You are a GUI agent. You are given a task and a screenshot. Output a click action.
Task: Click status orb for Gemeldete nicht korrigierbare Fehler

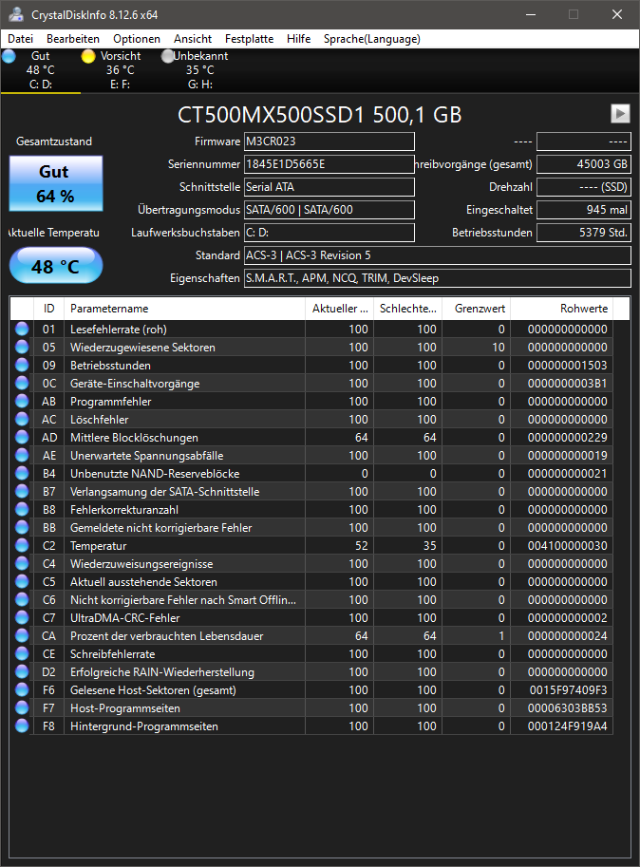pyautogui.click(x=22, y=527)
